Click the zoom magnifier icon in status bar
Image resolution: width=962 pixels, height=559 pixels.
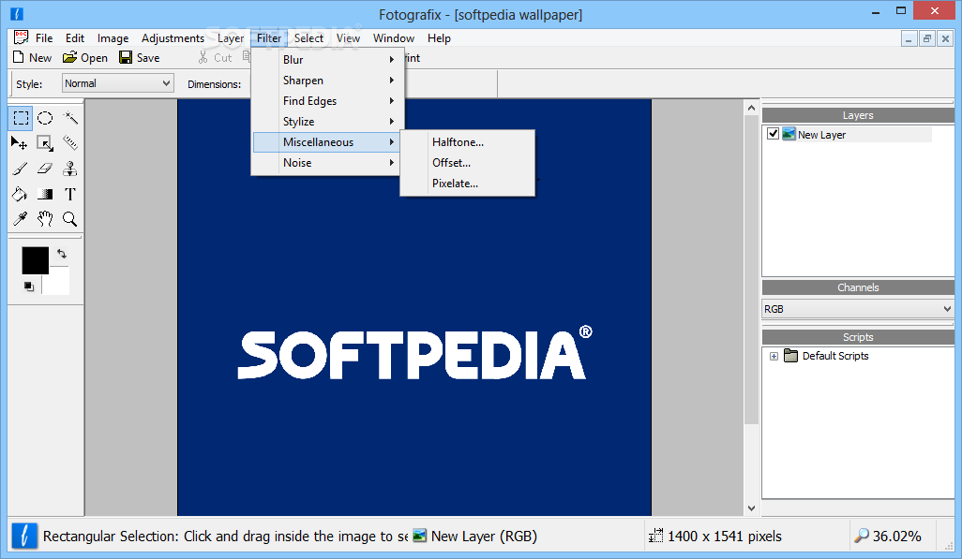click(862, 536)
